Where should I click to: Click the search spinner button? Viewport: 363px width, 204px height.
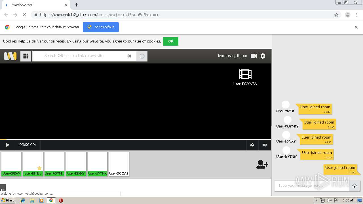click(x=142, y=56)
